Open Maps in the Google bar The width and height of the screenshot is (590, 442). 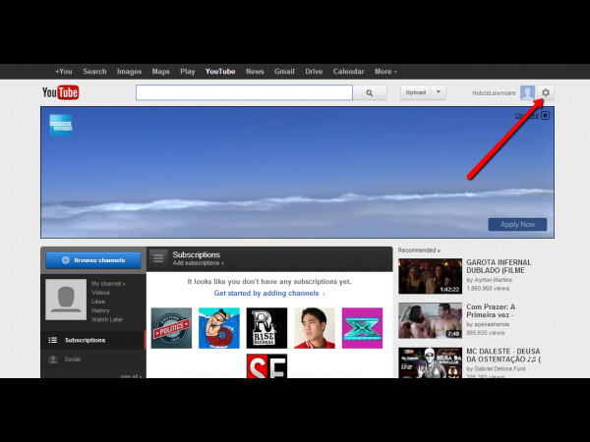(x=160, y=72)
